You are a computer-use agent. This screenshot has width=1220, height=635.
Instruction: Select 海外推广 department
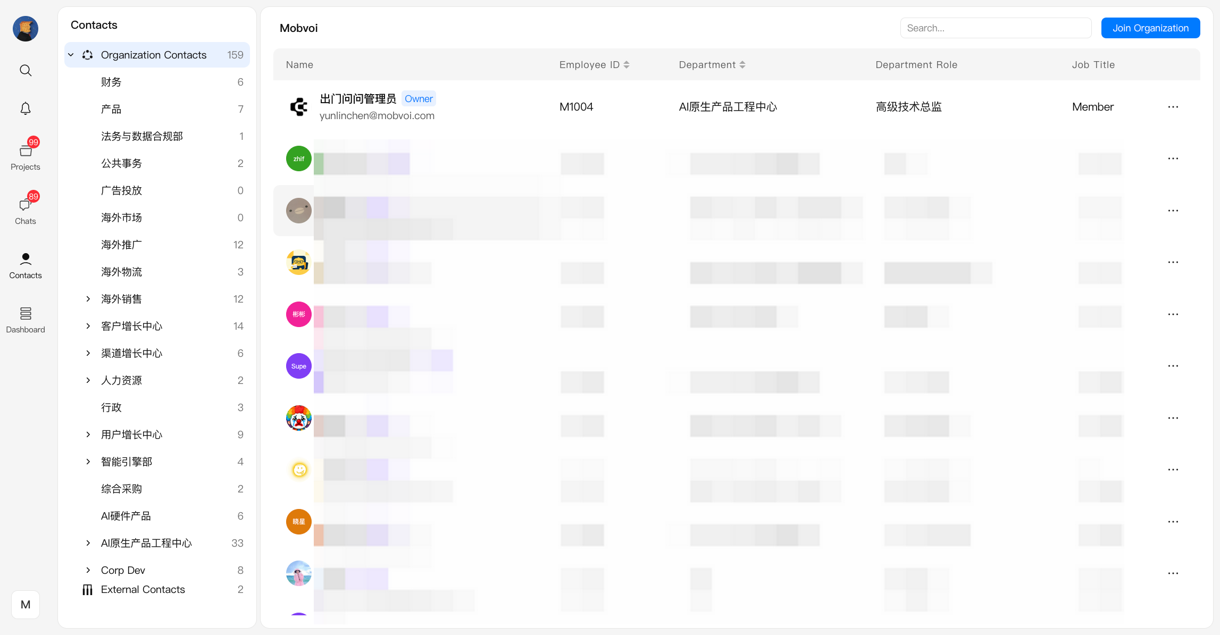point(157,245)
